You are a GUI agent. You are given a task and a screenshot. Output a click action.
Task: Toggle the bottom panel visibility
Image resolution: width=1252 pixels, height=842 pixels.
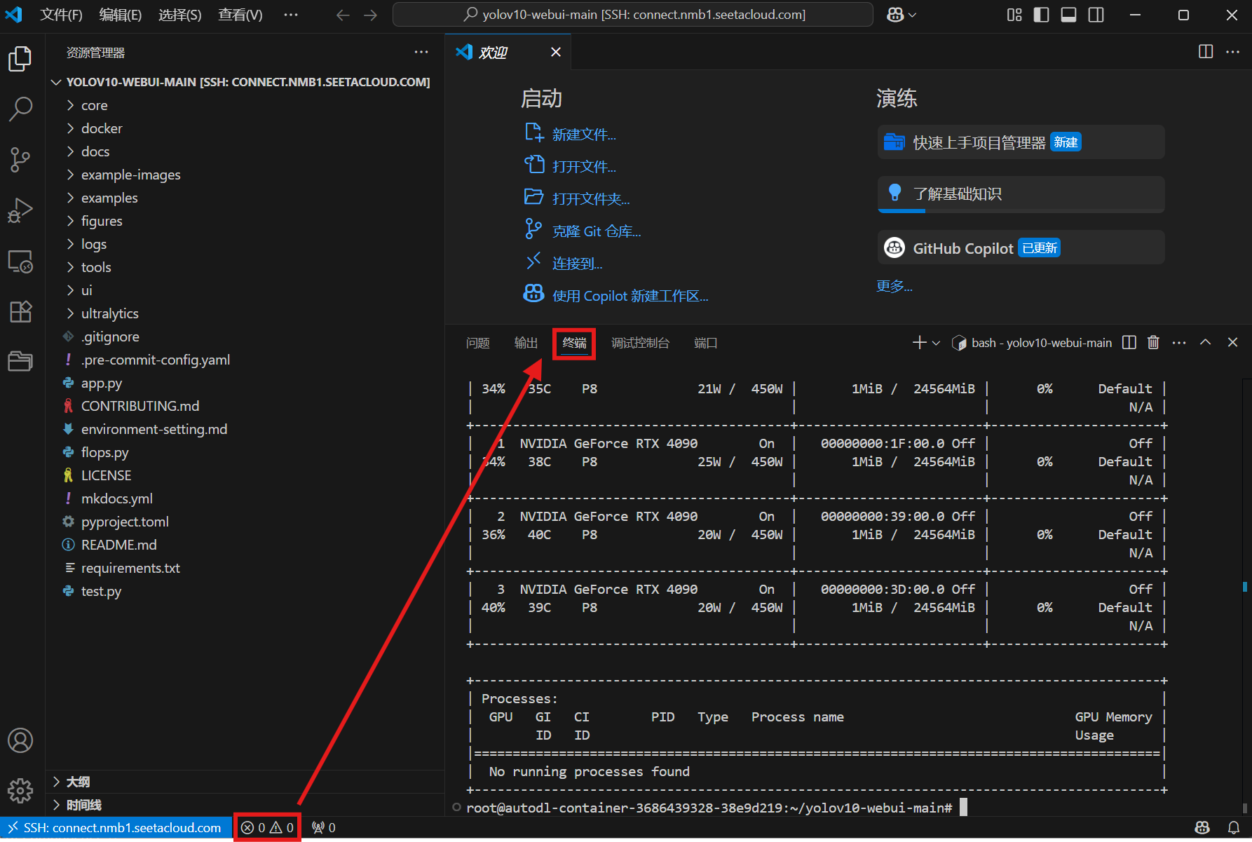pos(1068,15)
